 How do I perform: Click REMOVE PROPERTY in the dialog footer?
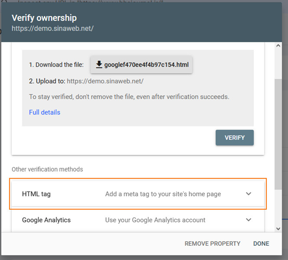pos(212,244)
